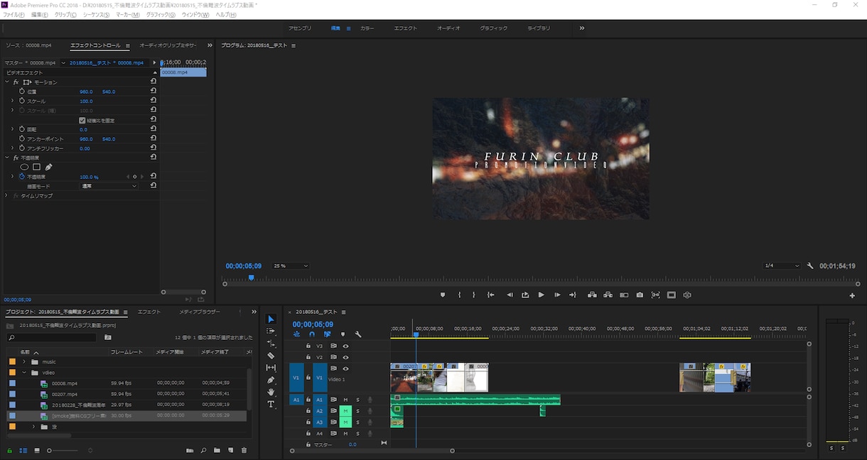Toggle lock on track V1

[x=308, y=378]
